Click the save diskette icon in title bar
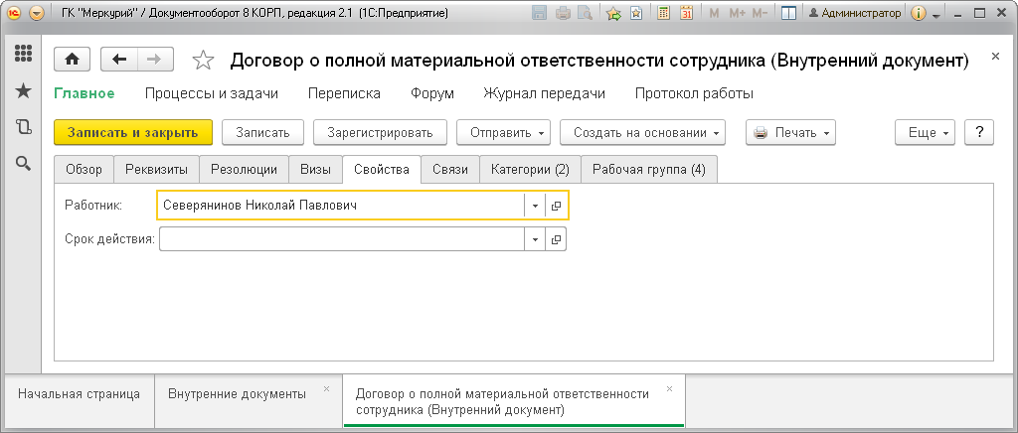1018x433 pixels. [539, 13]
